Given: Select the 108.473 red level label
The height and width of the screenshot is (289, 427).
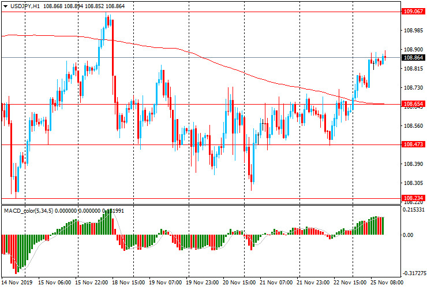Looking at the screenshot, I should [413, 144].
